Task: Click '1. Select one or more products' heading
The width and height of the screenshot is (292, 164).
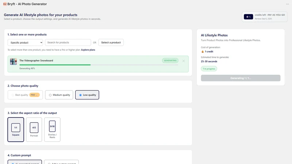Action: pos(27,34)
